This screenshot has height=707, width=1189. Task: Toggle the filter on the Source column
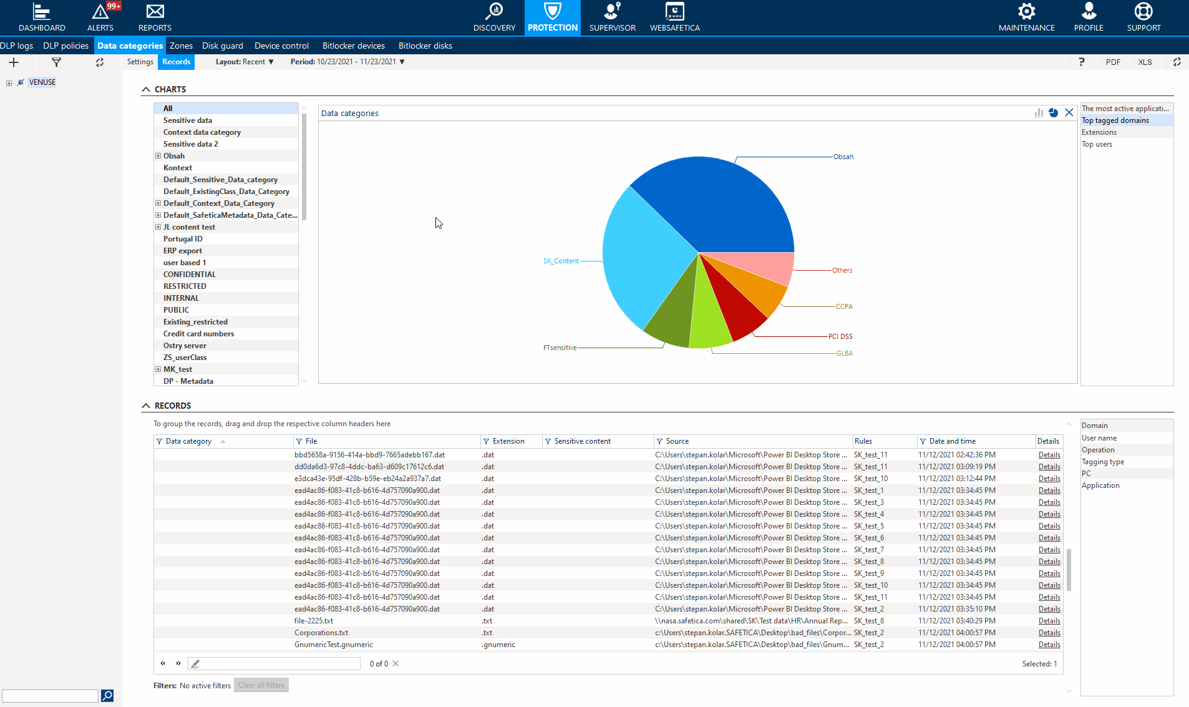pyautogui.click(x=659, y=441)
